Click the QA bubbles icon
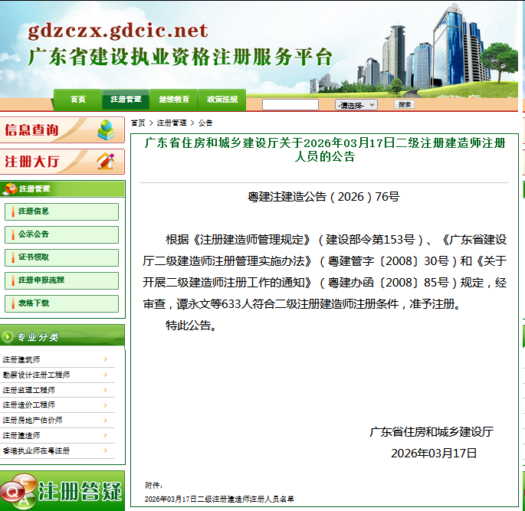525x511 pixels. [18, 491]
